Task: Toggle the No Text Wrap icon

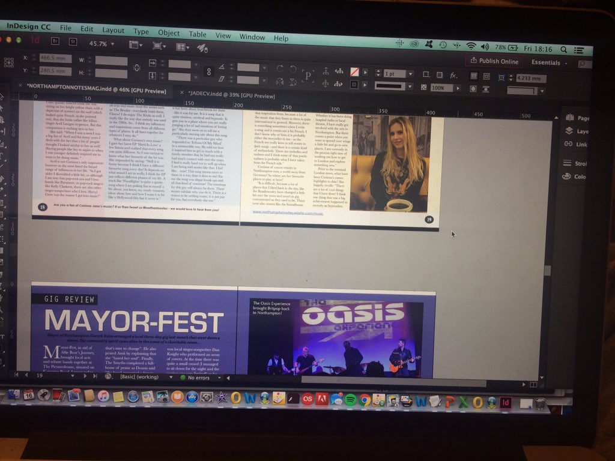Action: 474,76
